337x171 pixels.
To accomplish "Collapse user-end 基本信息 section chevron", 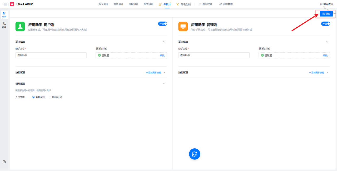I will [x=164, y=42].
